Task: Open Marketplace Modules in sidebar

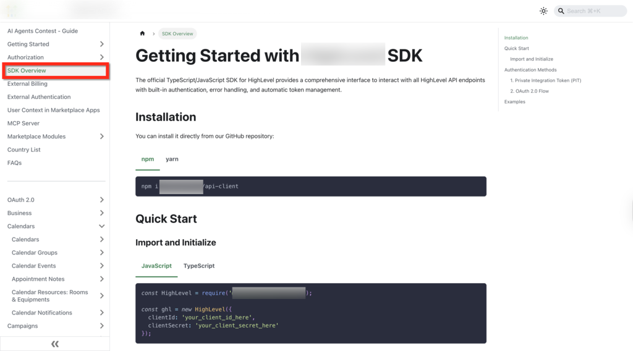Action: pyautogui.click(x=36, y=137)
